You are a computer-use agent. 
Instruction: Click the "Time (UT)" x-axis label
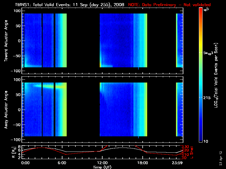(x=102, y=167)
